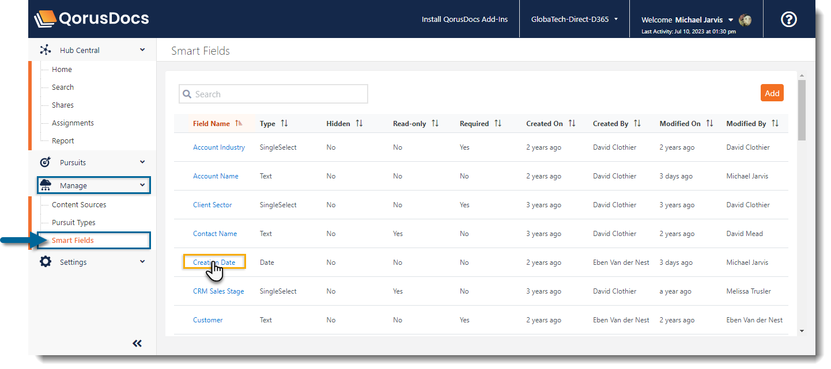Image resolution: width=831 pixels, height=369 pixels.
Task: Click the Settings gear icon
Action: pyautogui.click(x=45, y=261)
